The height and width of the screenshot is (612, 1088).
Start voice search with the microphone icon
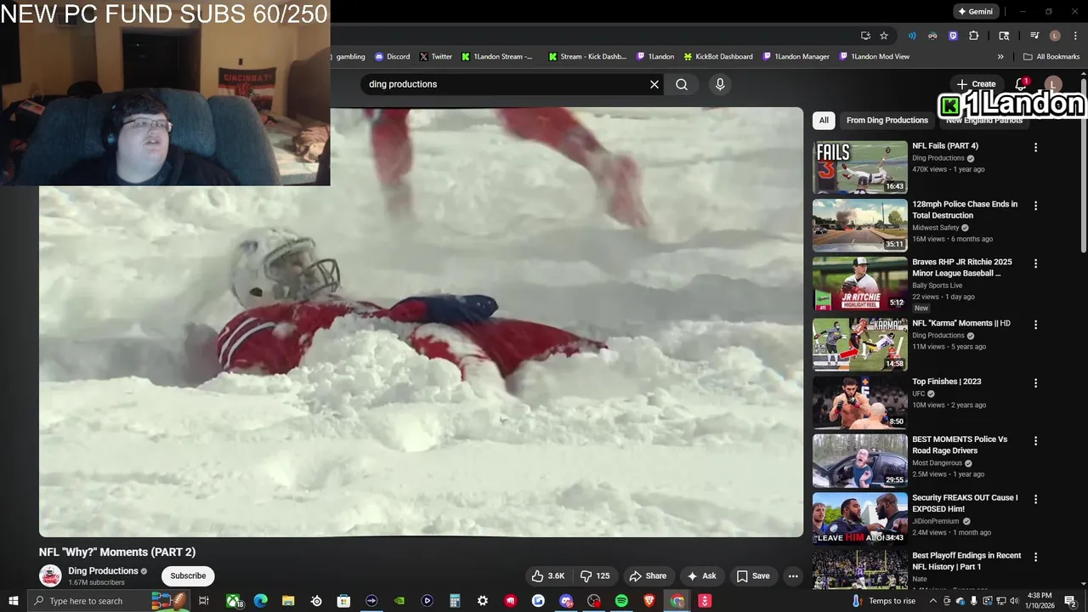(x=720, y=84)
